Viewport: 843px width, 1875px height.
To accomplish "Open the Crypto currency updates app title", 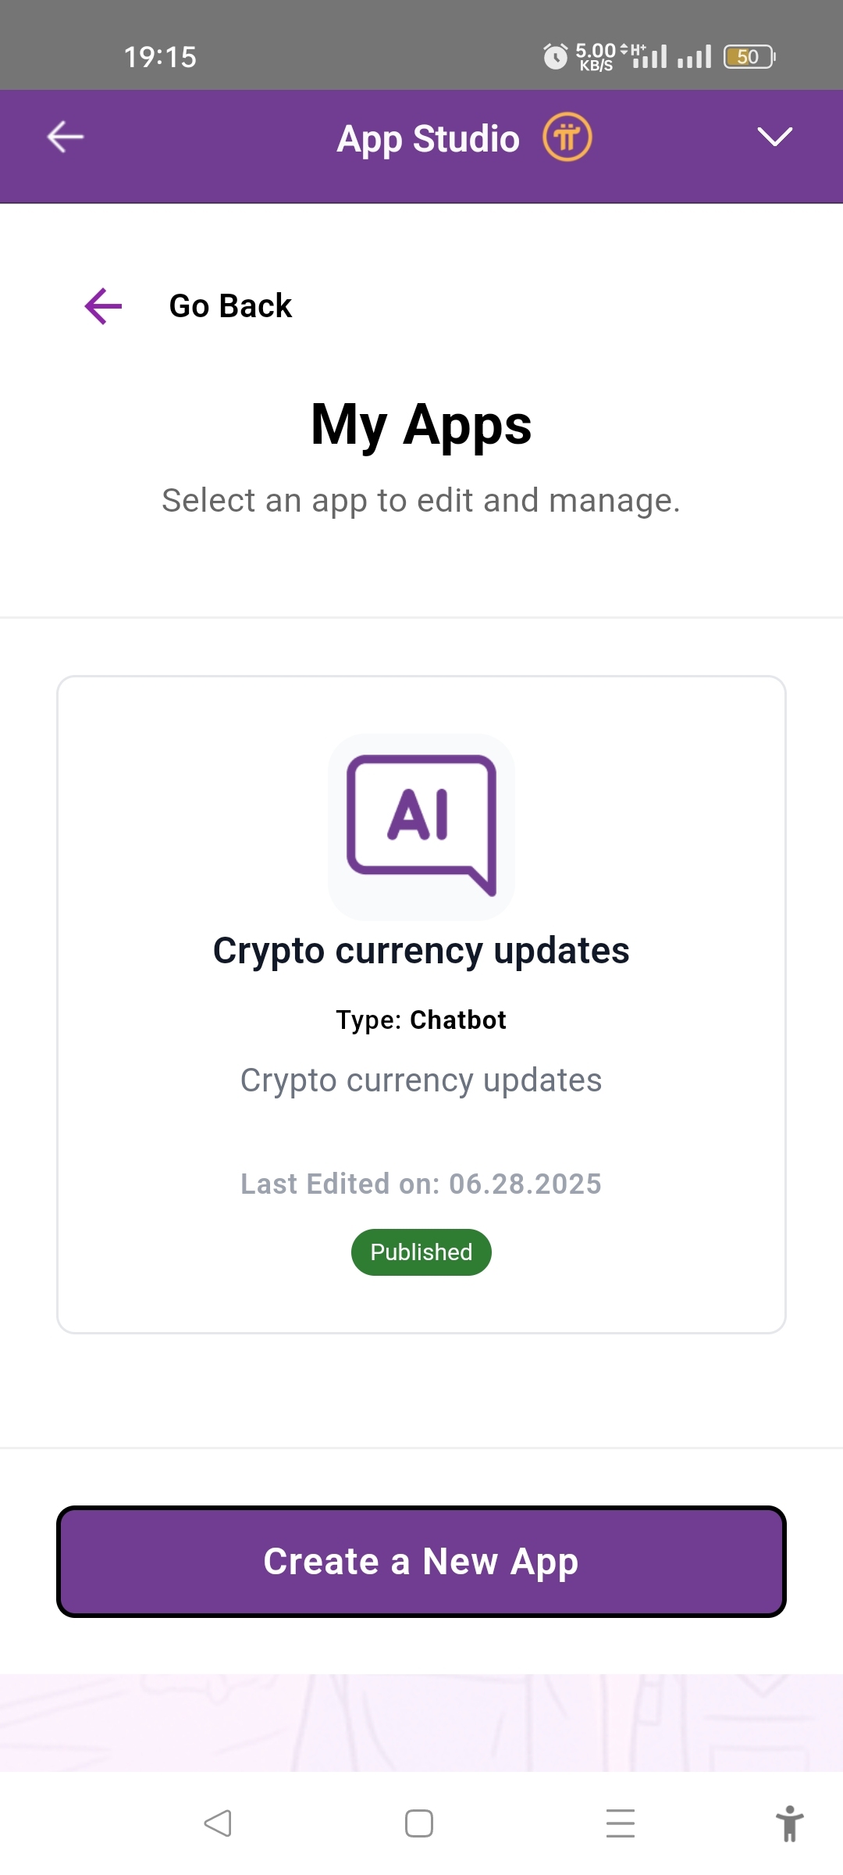I will click(421, 951).
